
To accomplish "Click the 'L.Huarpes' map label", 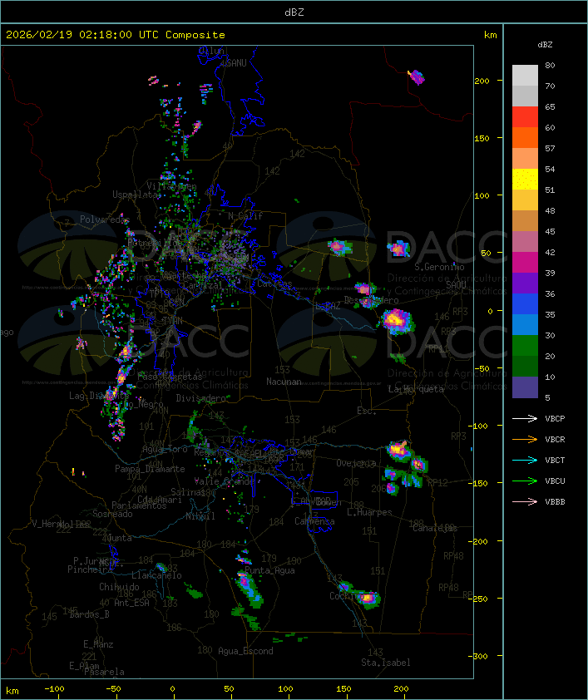I will (369, 512).
